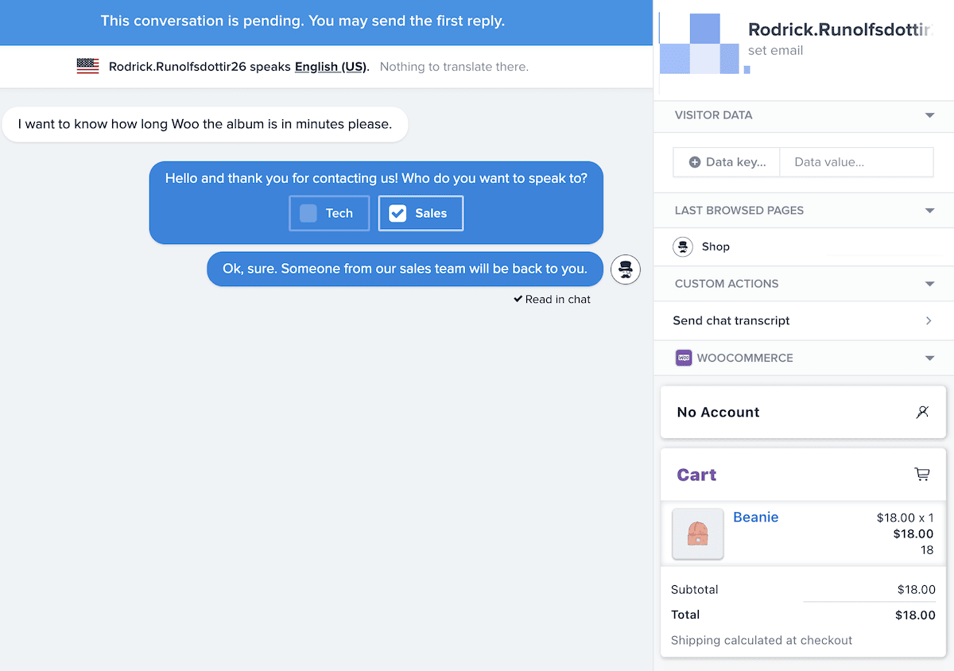The height and width of the screenshot is (671, 954).
Task: Click Nothing to translate there text
Action: pyautogui.click(x=454, y=67)
